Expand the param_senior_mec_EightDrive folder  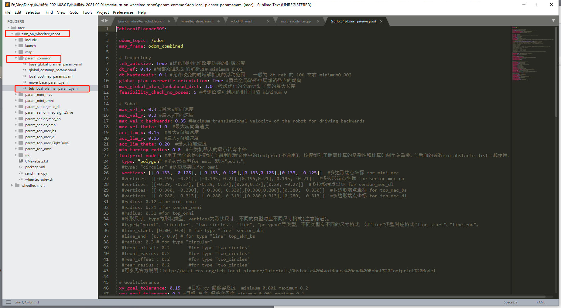pyautogui.click(x=16, y=112)
